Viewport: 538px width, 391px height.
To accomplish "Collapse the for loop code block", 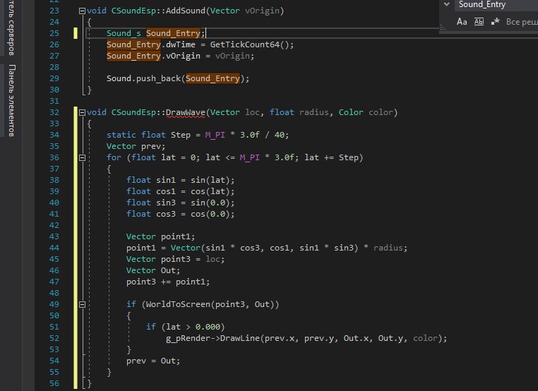I will pos(82,157).
